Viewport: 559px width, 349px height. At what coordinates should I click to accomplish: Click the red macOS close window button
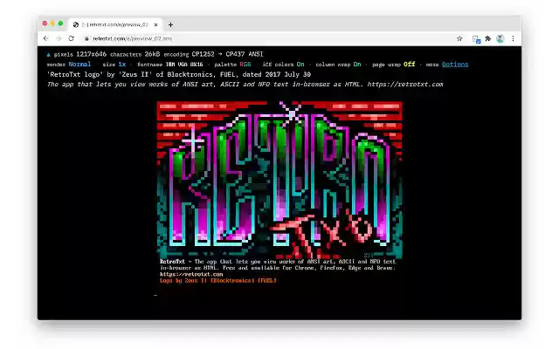(45, 24)
